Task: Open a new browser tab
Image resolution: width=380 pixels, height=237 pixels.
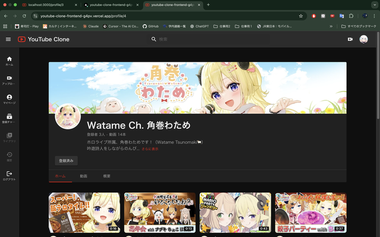Action: [208, 5]
